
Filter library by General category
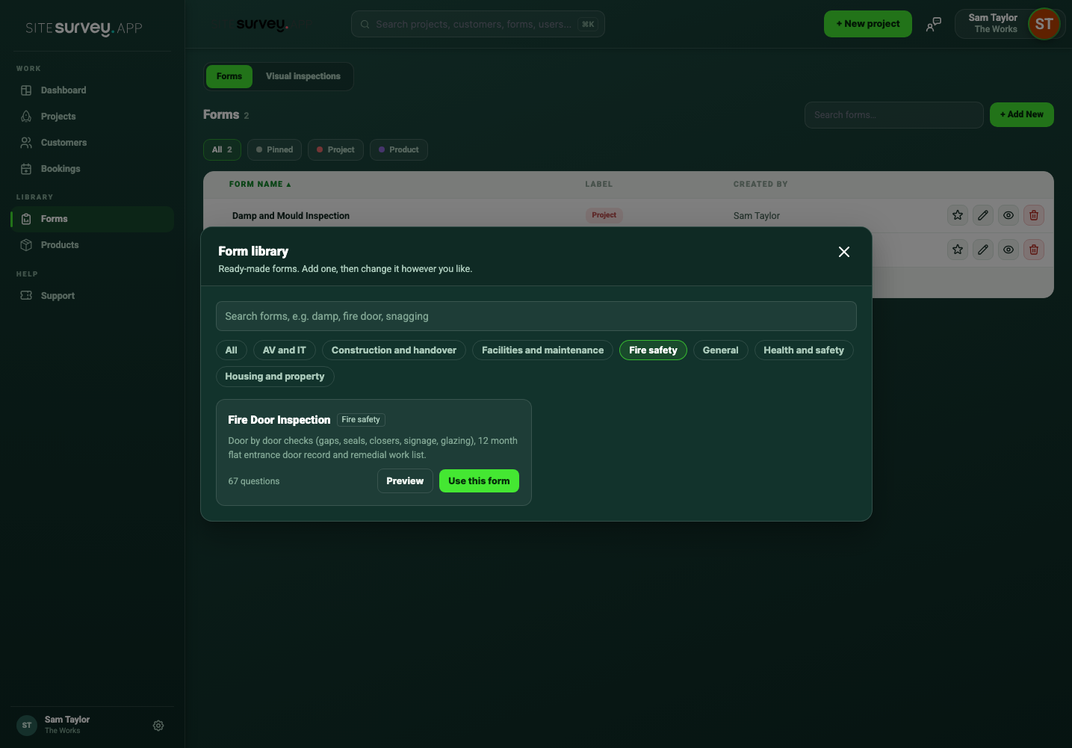pos(720,350)
